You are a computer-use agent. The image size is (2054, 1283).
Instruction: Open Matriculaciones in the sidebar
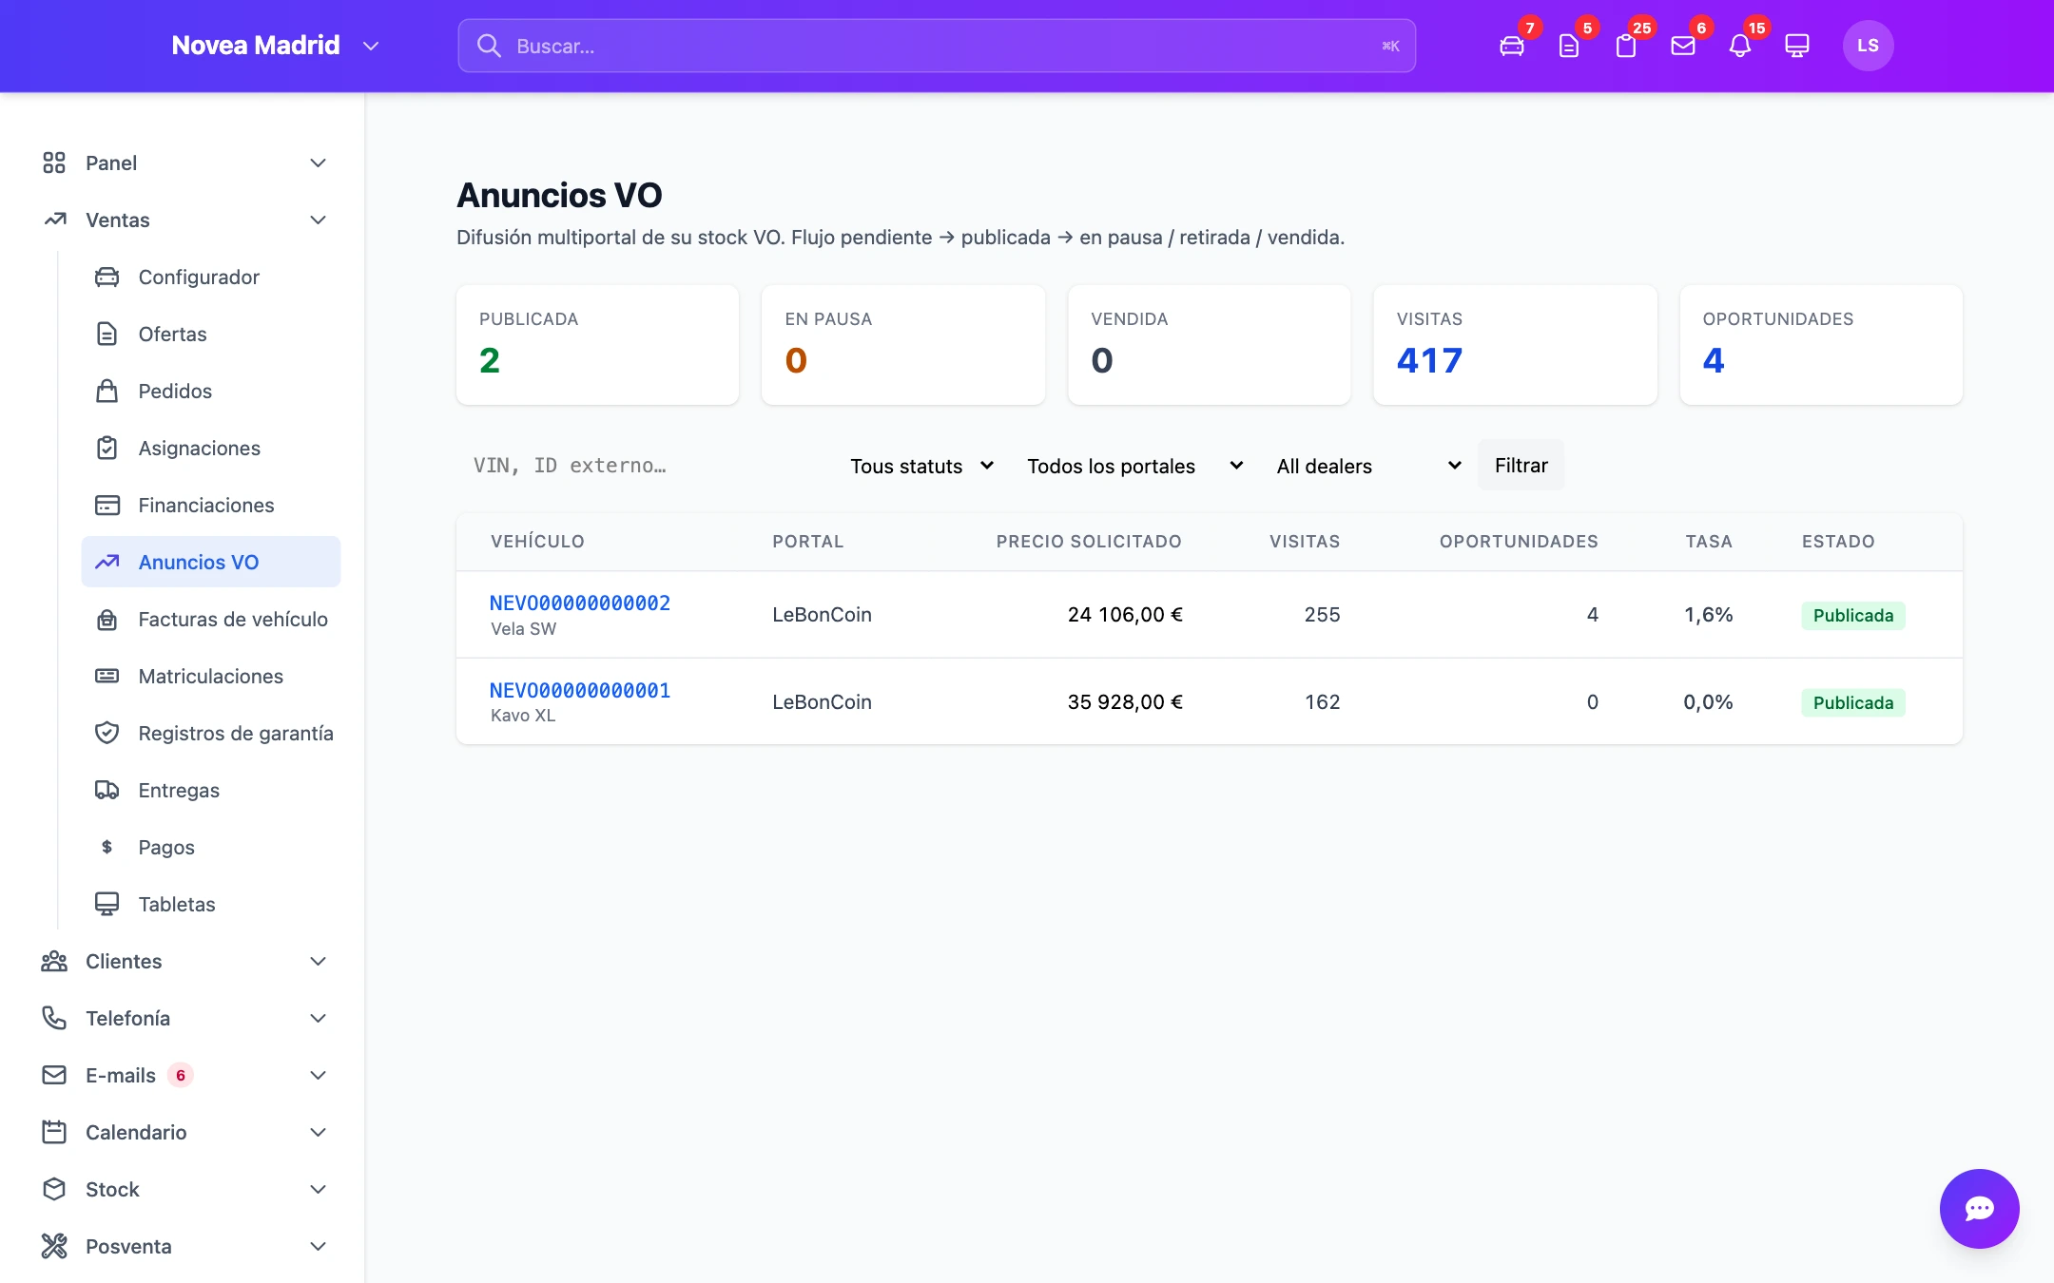(211, 676)
